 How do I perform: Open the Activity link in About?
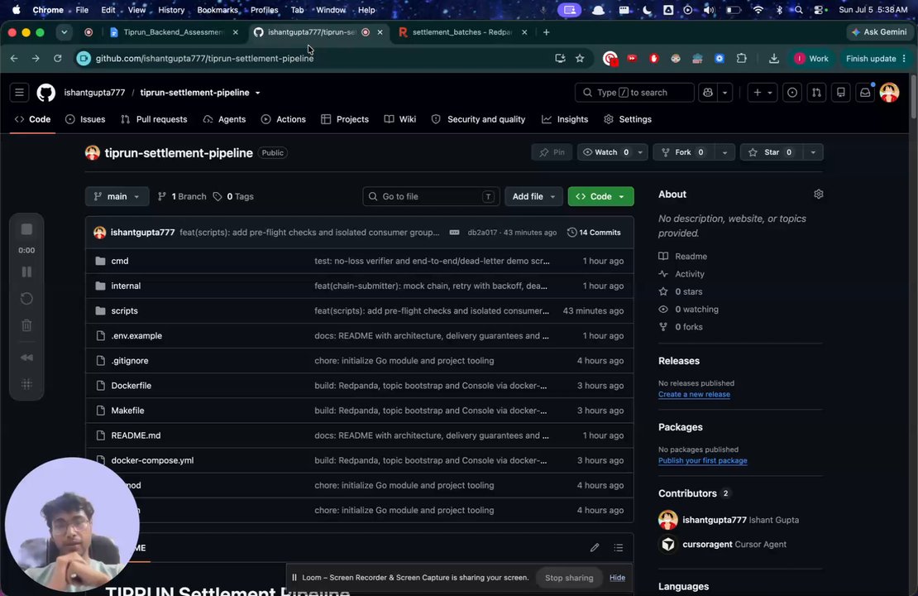click(x=689, y=274)
